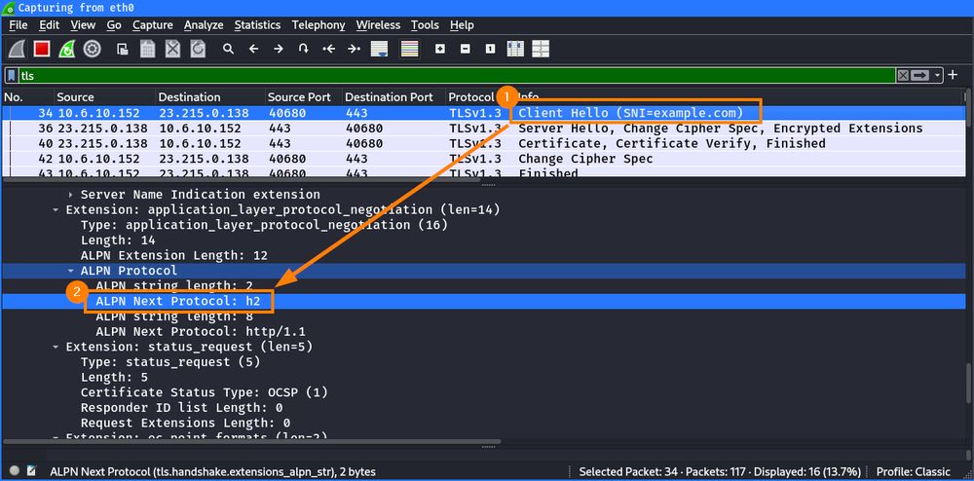Collapse the ALPN Protocol tree node

pos(71,271)
